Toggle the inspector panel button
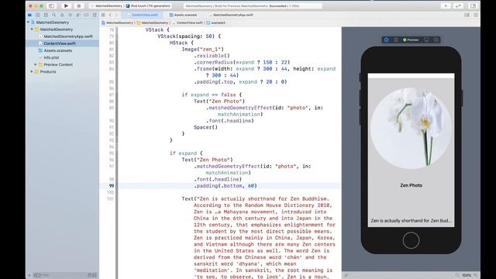This screenshot has height=279, width=496. point(473,5)
